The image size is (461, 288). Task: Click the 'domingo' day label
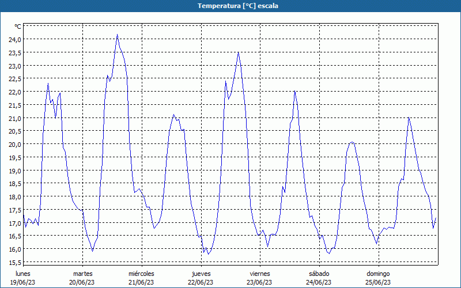click(378, 274)
